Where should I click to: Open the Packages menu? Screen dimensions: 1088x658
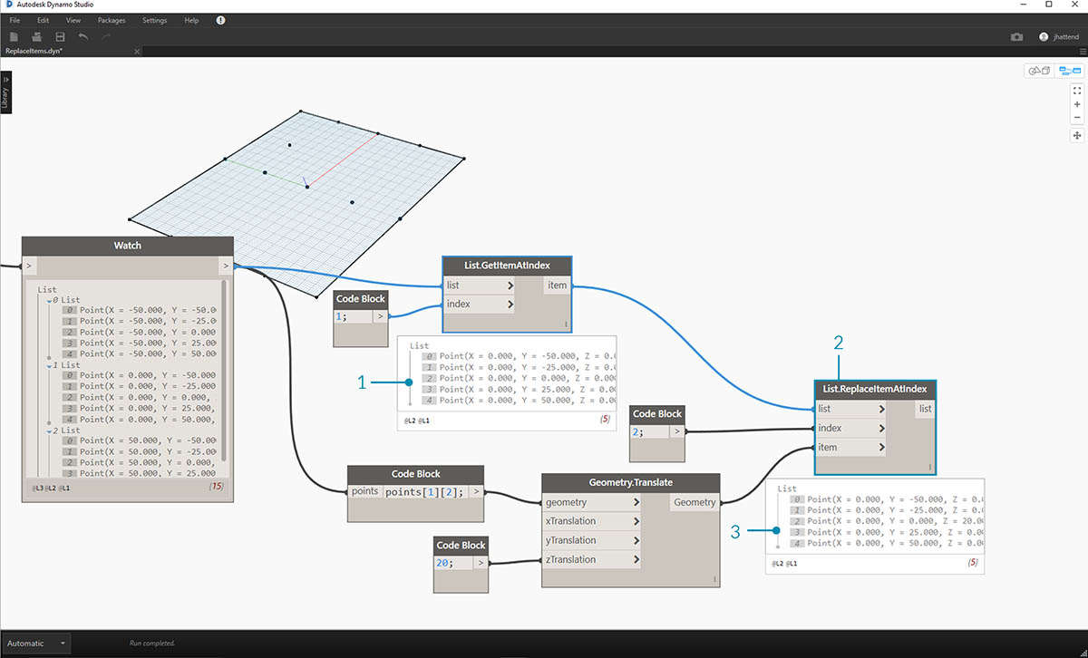pyautogui.click(x=112, y=20)
